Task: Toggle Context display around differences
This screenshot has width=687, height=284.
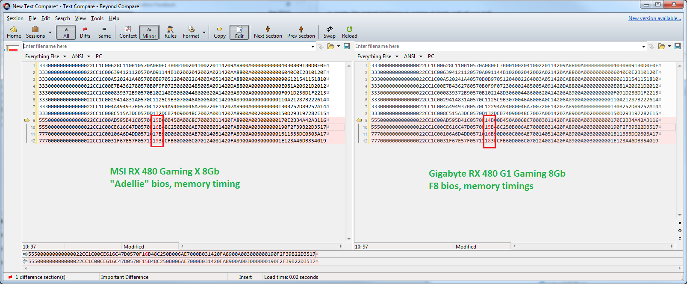Action: (128, 32)
